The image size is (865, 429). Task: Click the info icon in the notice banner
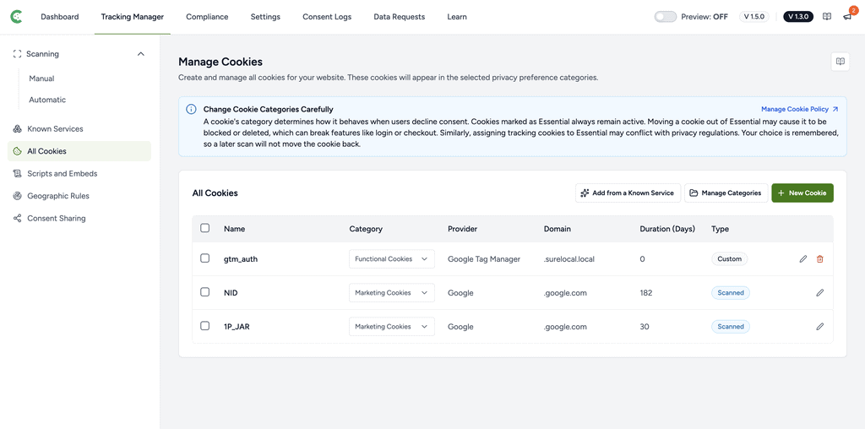191,109
